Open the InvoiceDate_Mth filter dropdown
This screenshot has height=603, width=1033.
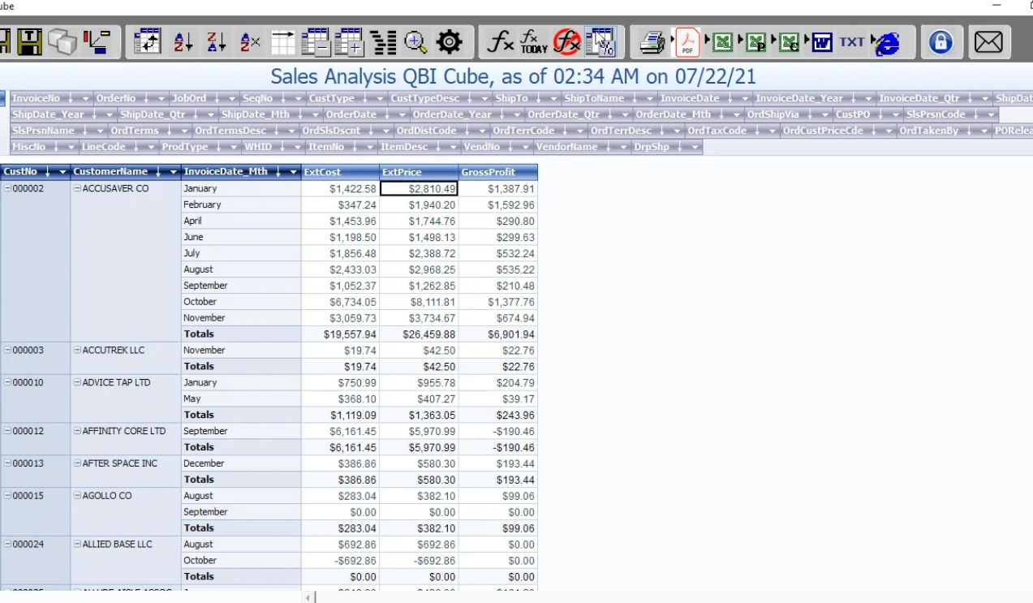pos(293,172)
